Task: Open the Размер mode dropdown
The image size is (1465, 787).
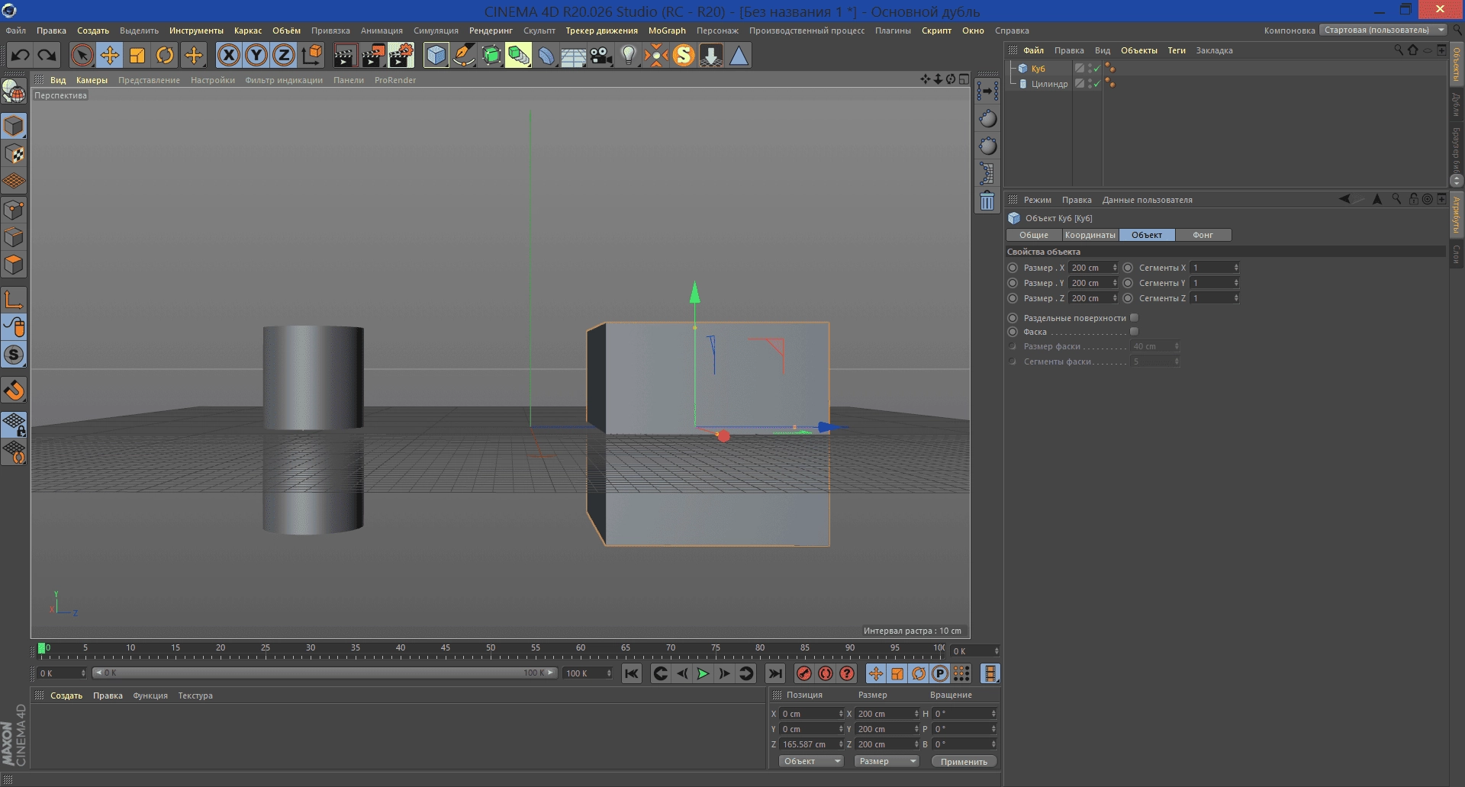Action: point(885,761)
